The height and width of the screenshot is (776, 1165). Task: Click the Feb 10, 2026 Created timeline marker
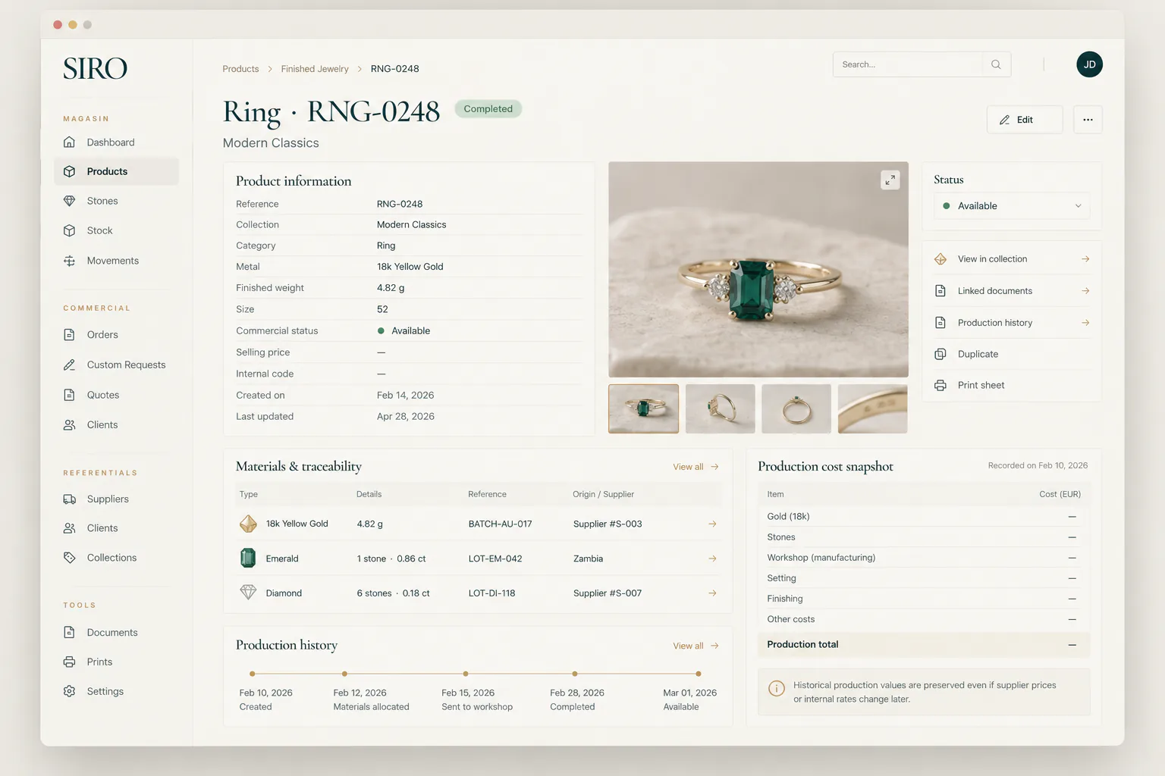253,674
